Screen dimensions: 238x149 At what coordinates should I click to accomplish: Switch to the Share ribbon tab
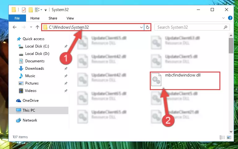pyautogui.click(x=53, y=18)
